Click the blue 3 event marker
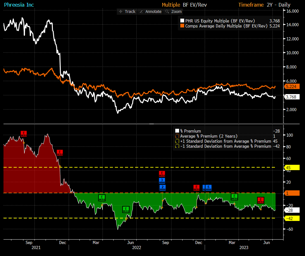 [162, 181]
